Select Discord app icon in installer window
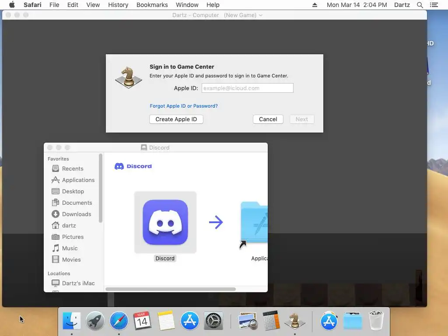Image resolution: width=448 pixels, height=336 pixels. [165, 222]
